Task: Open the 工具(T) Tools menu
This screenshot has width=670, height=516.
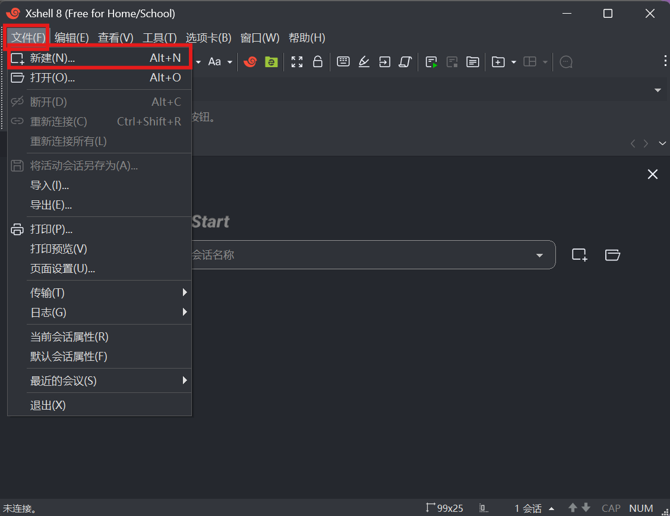Action: click(x=159, y=38)
